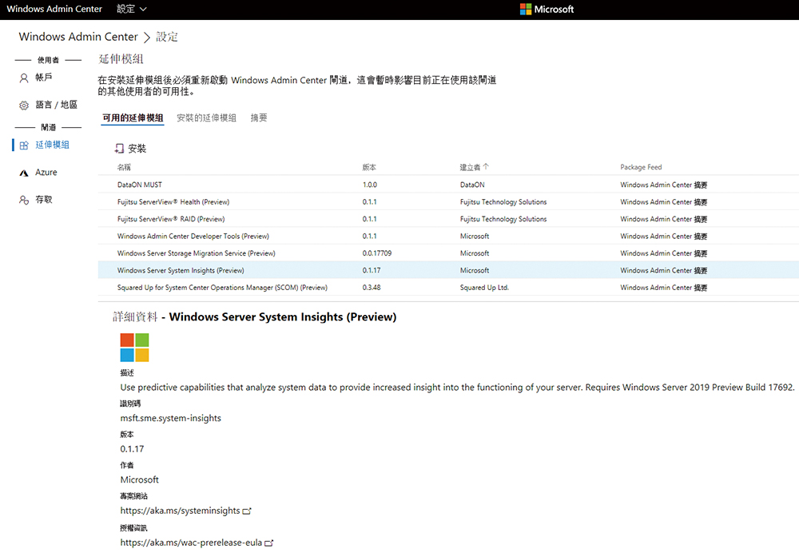
Task: Open the 設定 menu in top bar
Action: click(132, 9)
